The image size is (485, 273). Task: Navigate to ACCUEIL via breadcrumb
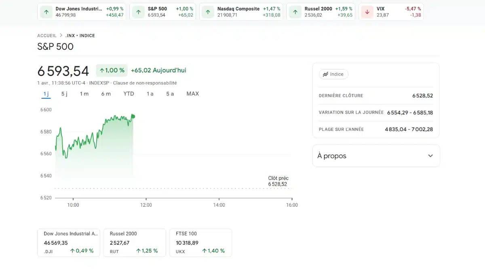(x=46, y=35)
